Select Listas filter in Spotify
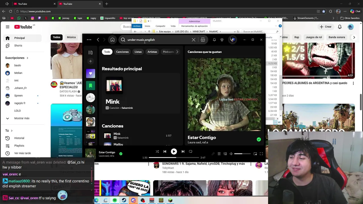Viewport: 363px width, 204px height. 138,52
